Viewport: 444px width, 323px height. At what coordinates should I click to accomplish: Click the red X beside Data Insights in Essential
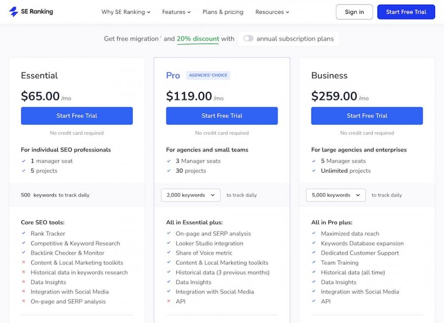[x=23, y=282]
